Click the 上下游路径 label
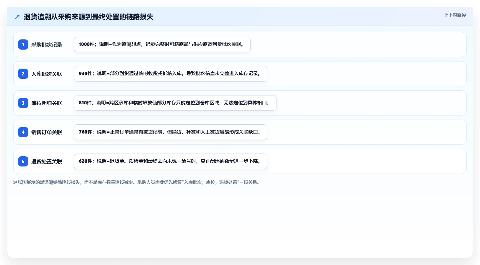Screen dimensions: 480x265 coord(455,15)
